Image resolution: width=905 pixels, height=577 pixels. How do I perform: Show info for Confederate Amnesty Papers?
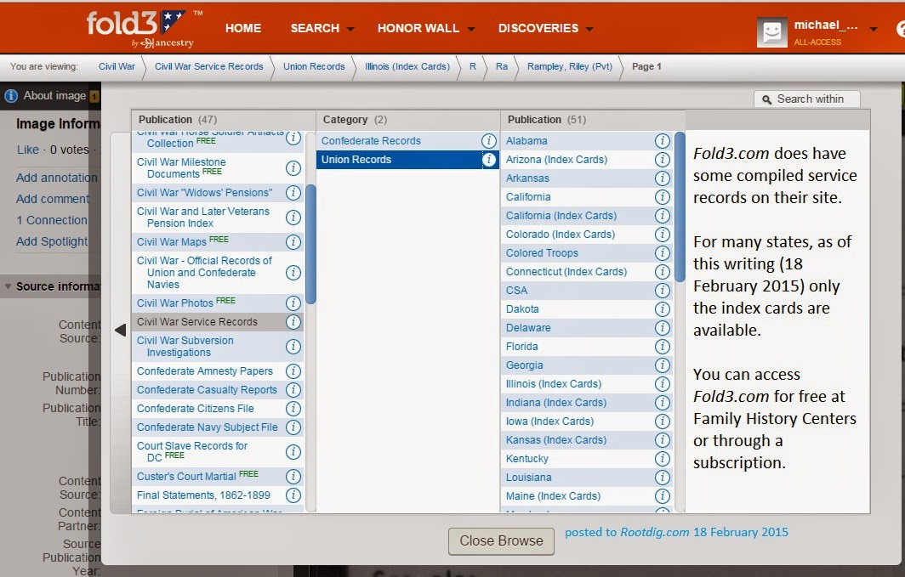(x=293, y=371)
